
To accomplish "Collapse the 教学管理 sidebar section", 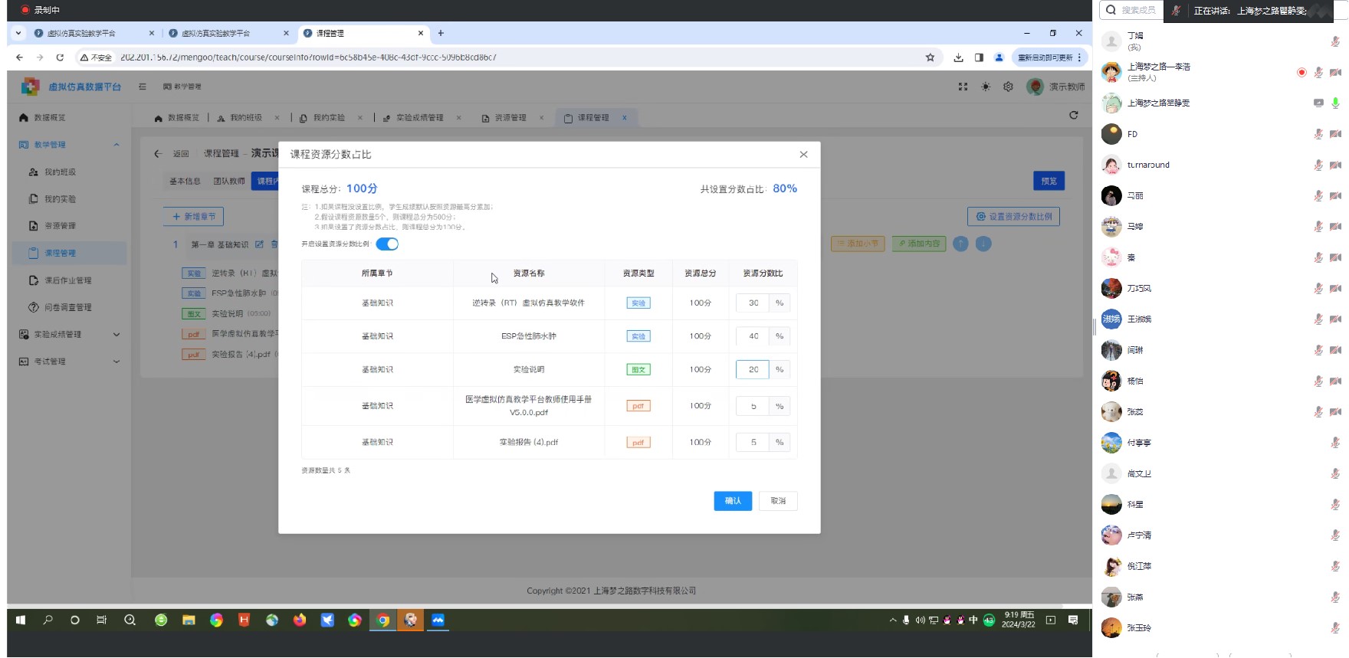I will 117,145.
